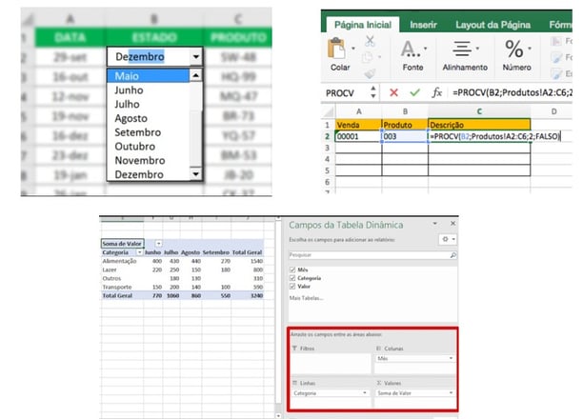
Task: Click the pivot fields search magnifier icon
Action: [452, 255]
